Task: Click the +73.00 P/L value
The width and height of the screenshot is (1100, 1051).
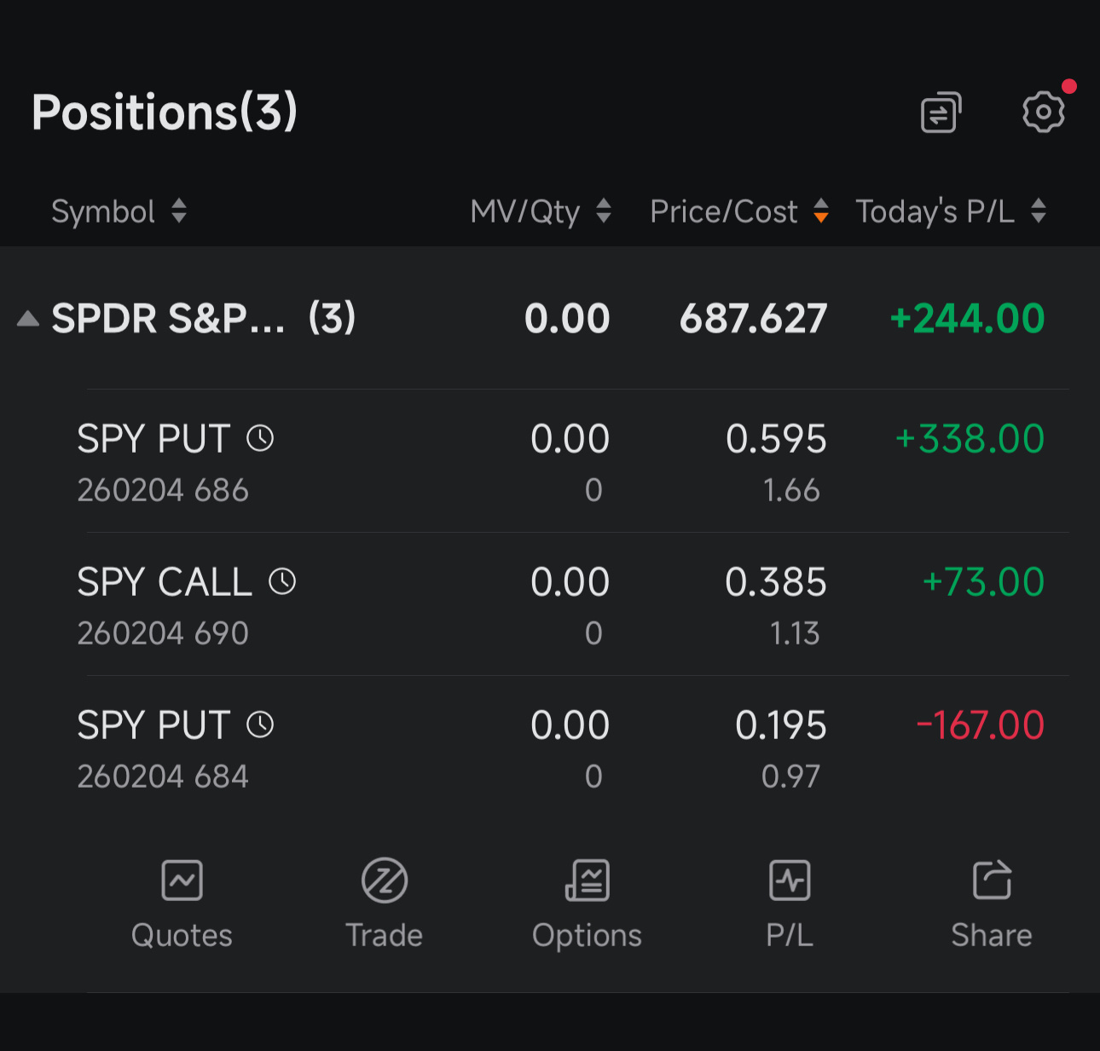Action: pyautogui.click(x=983, y=583)
